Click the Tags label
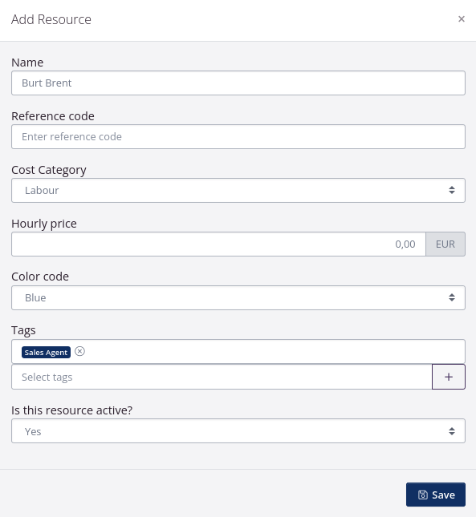The height and width of the screenshot is (517, 476). coord(23,330)
